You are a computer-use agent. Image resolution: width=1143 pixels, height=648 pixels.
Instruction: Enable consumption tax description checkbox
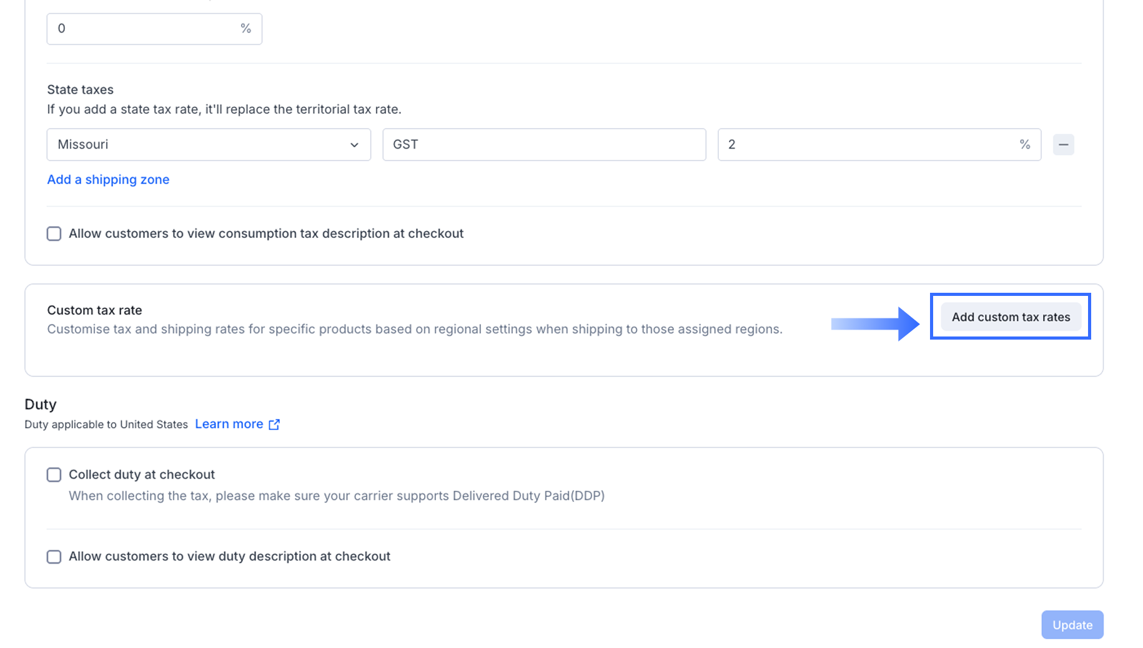(x=54, y=234)
